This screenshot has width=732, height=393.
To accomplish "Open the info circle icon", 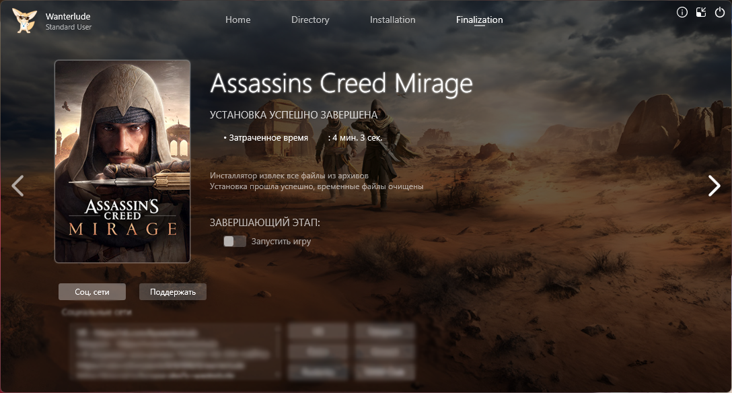I will [682, 13].
